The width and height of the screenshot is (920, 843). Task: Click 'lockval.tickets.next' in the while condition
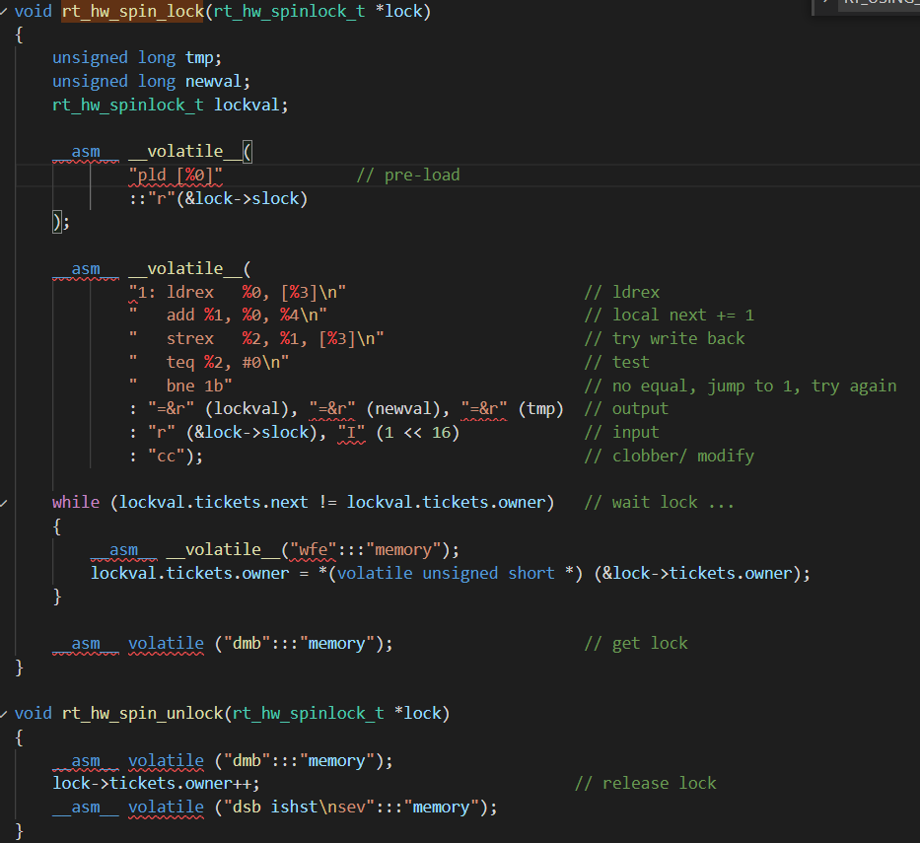214,503
